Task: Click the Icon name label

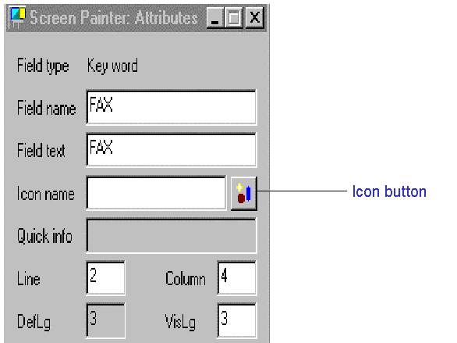Action: tap(46, 194)
